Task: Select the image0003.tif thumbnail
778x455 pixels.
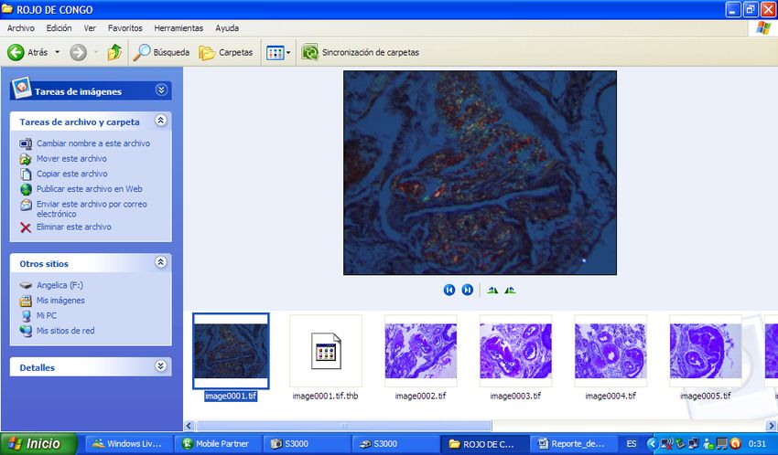Action: [515, 352]
